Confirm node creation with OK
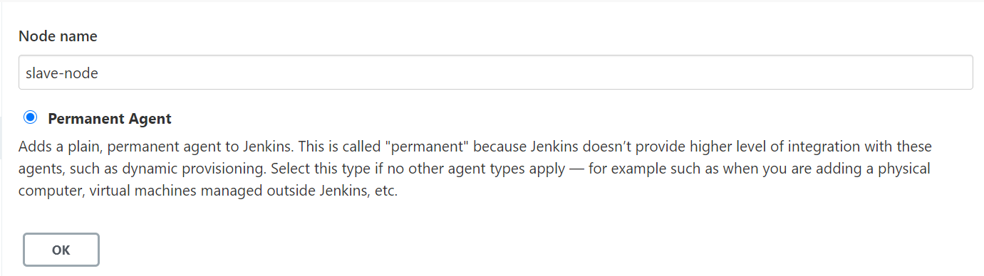984x276 pixels. click(61, 250)
